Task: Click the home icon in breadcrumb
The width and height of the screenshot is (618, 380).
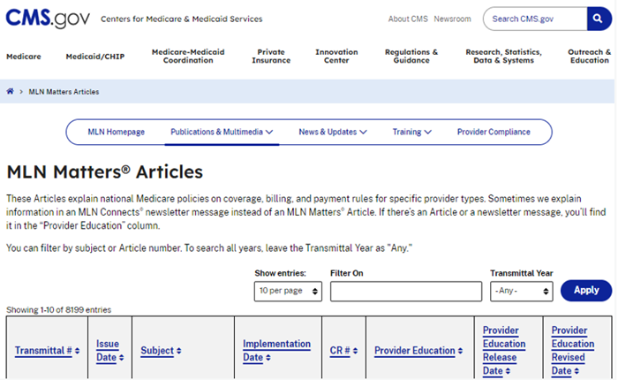Action: [11, 92]
